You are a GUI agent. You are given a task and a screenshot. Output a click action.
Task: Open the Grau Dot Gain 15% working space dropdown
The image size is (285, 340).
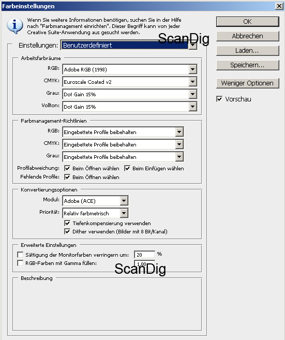[x=130, y=94]
